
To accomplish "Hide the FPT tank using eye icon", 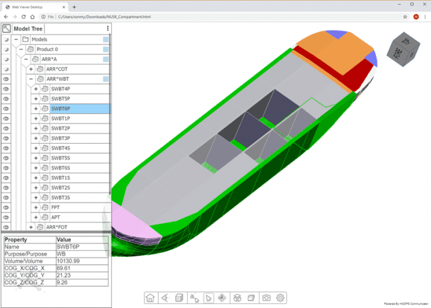I will tap(6, 207).
